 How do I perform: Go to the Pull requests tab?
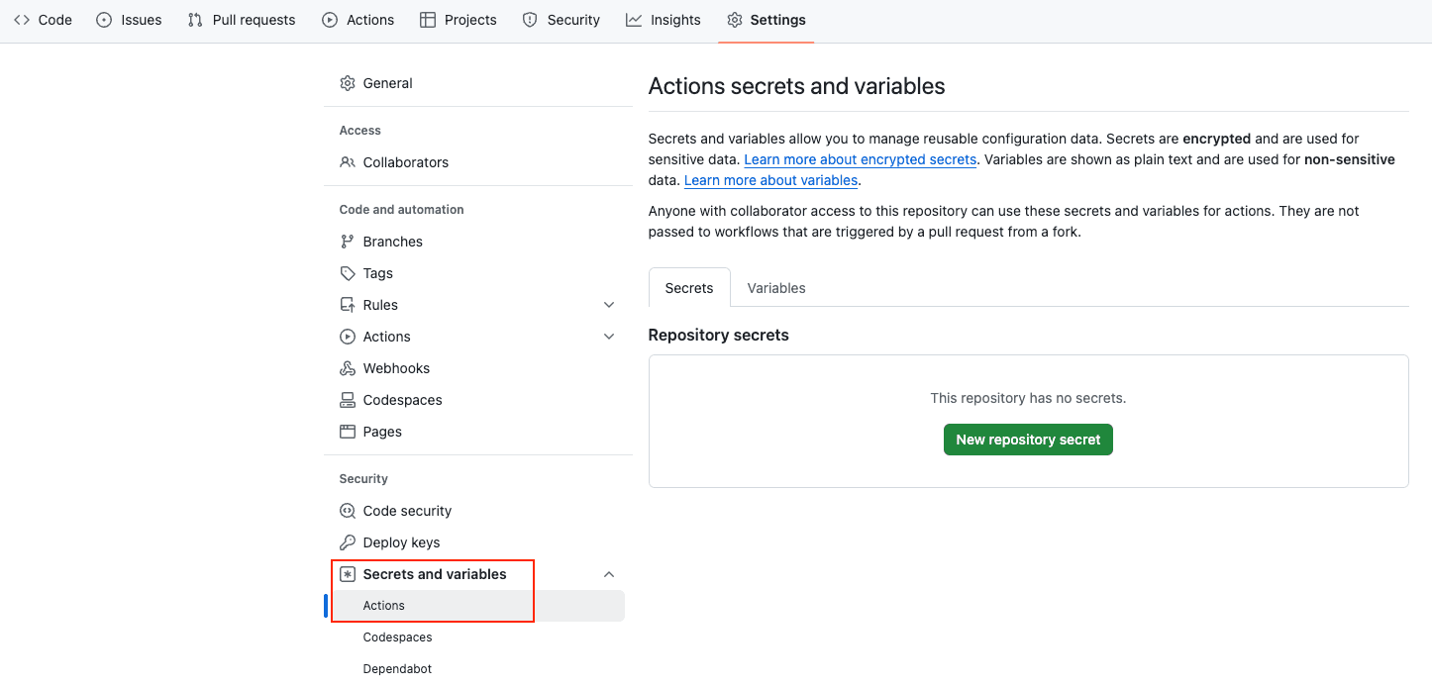click(242, 20)
